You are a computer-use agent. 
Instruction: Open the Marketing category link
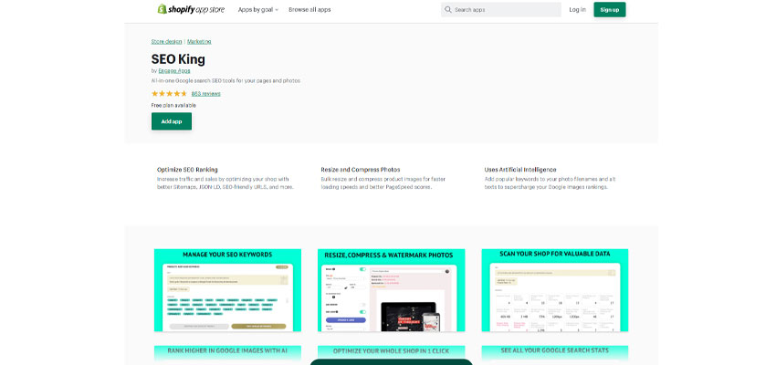click(199, 42)
